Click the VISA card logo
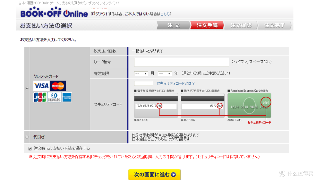Screen dimensions: 316x180 click(x=41, y=86)
